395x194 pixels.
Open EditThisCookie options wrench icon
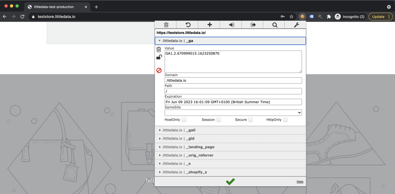pos(297,25)
